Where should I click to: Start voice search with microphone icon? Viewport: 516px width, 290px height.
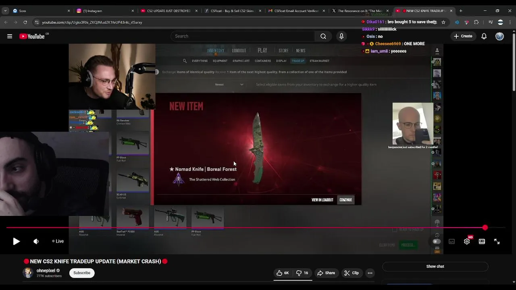(x=341, y=36)
